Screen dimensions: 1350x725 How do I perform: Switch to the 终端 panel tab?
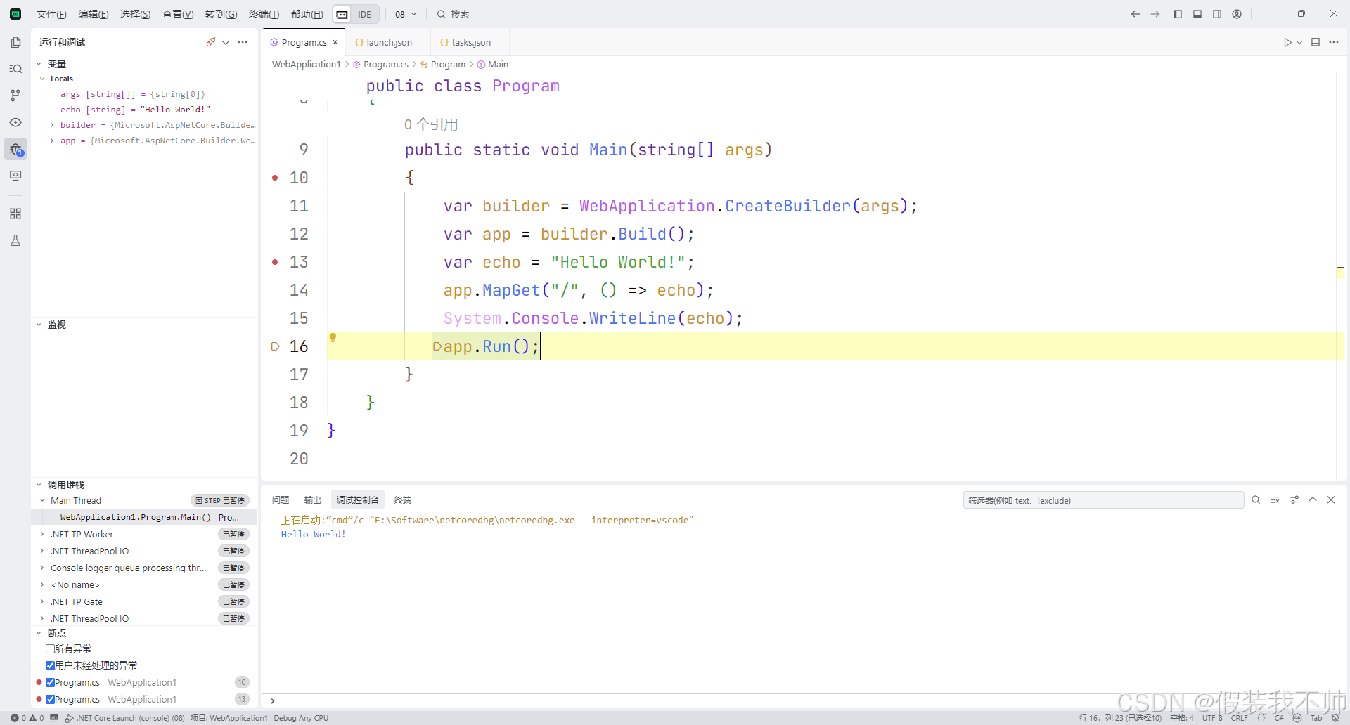coord(403,500)
